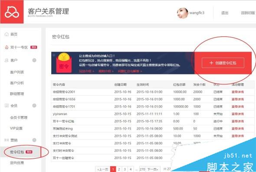
Task: Go to 首页 in the sidebar
Action: coord(14,34)
